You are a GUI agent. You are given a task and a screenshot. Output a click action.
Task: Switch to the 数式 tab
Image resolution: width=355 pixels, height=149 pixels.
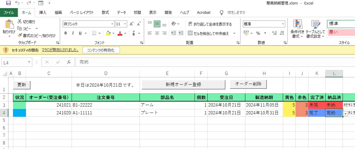coord(105,13)
